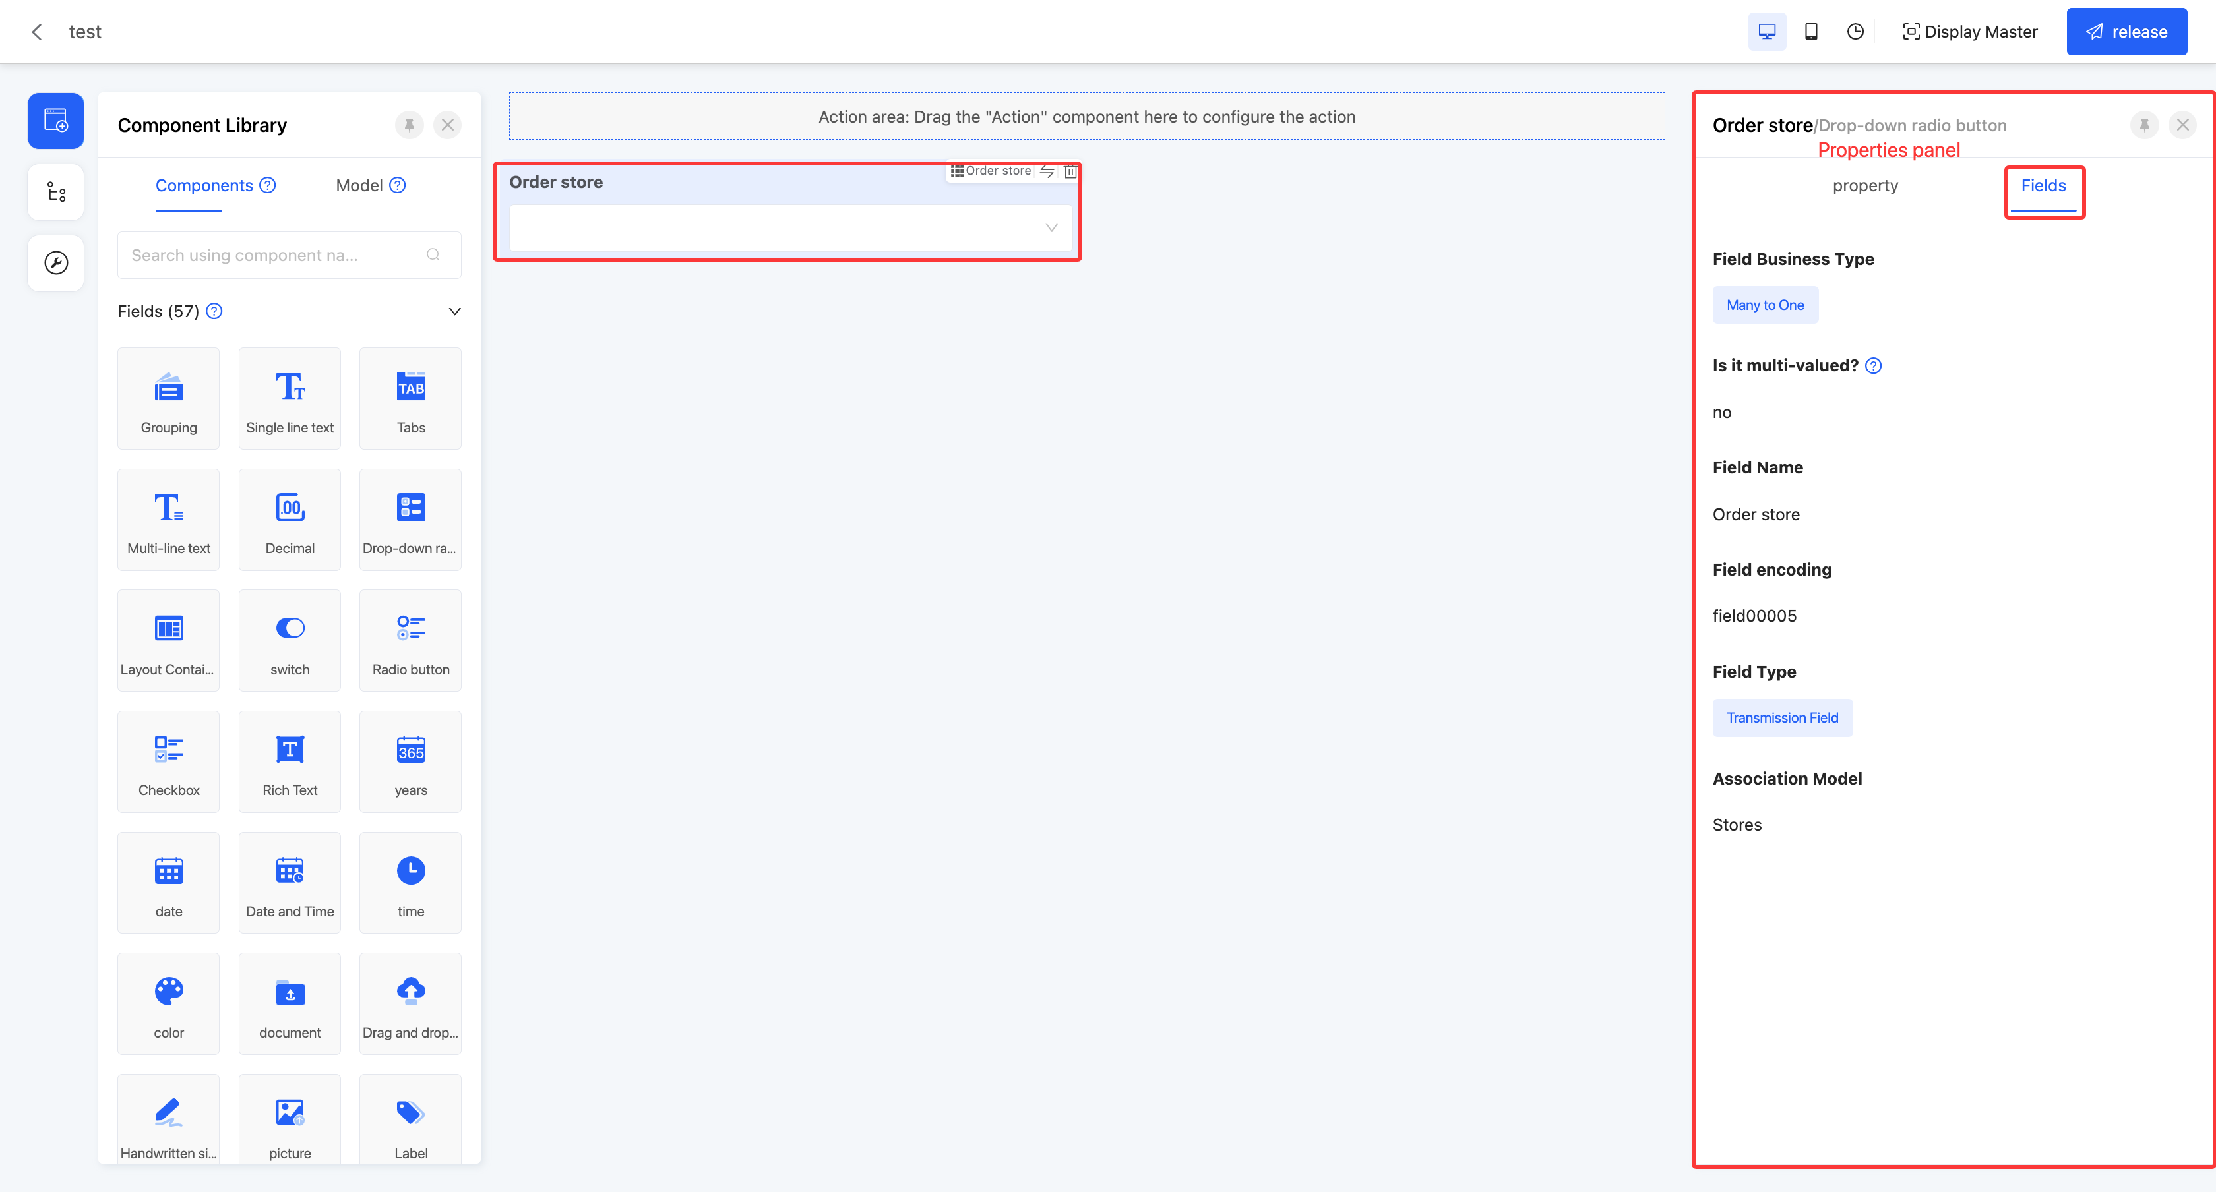This screenshot has width=2216, height=1192.
Task: Click Display Master button
Action: click(1970, 32)
